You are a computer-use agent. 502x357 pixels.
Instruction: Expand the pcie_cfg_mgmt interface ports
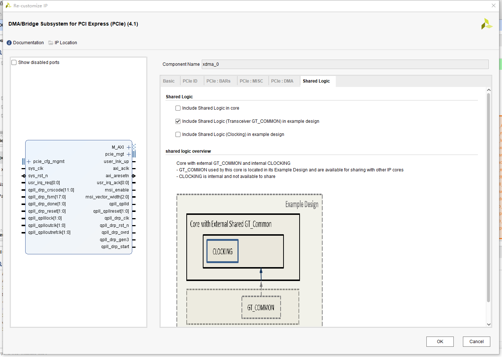[x=29, y=161]
